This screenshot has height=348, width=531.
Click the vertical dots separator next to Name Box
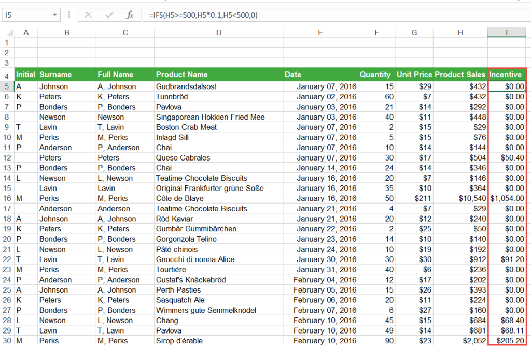[x=69, y=14]
